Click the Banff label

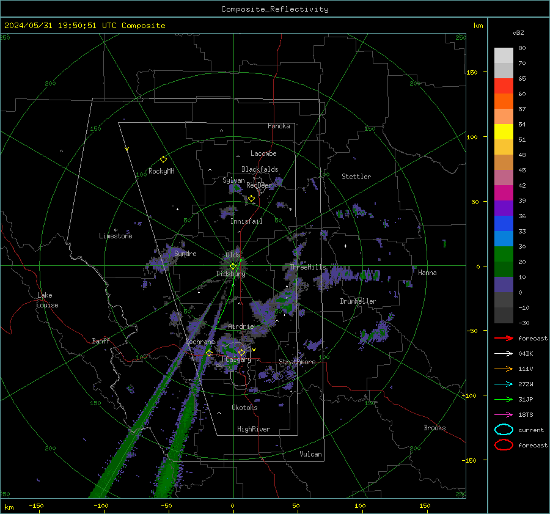[x=101, y=340]
